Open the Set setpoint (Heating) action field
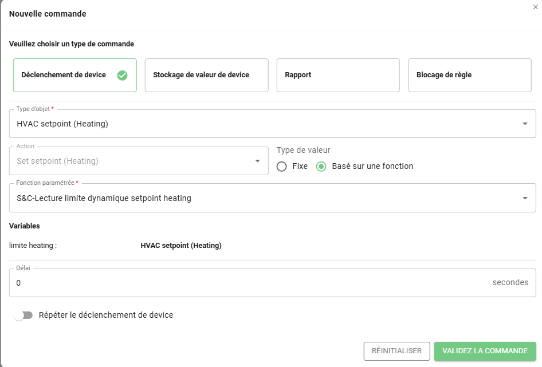The image size is (542, 367). [132, 161]
